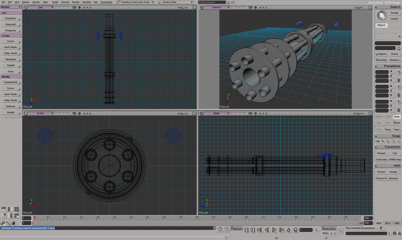The height and width of the screenshot is (240, 402).
Task: Click the C button beside the lock
Action: pos(394,233)
